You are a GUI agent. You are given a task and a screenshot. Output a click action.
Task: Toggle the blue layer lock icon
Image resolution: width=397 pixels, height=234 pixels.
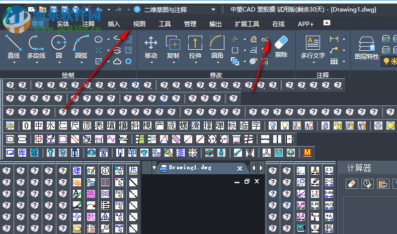(326, 126)
